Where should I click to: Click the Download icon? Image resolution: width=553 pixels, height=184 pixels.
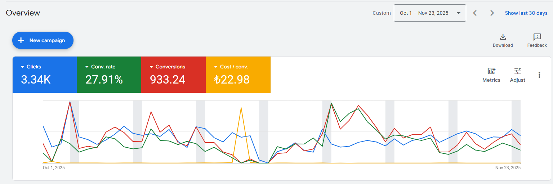[x=503, y=37]
